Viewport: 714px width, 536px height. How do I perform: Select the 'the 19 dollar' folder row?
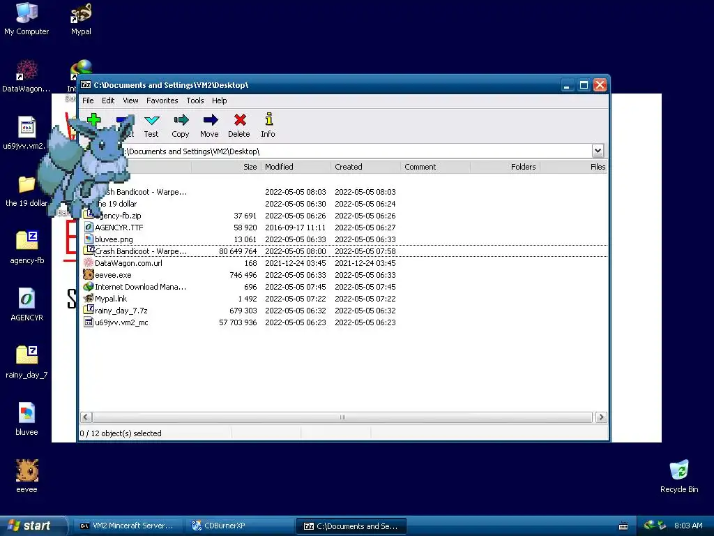344,204
